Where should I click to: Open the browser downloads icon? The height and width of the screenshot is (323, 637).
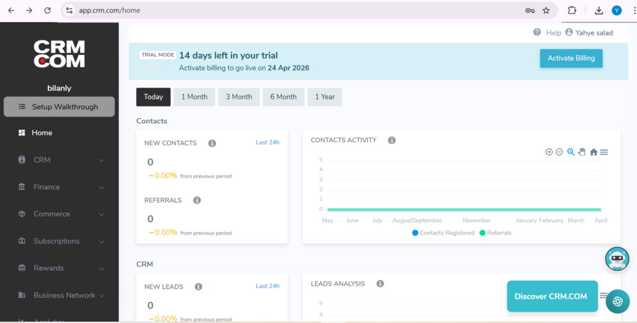[598, 11]
